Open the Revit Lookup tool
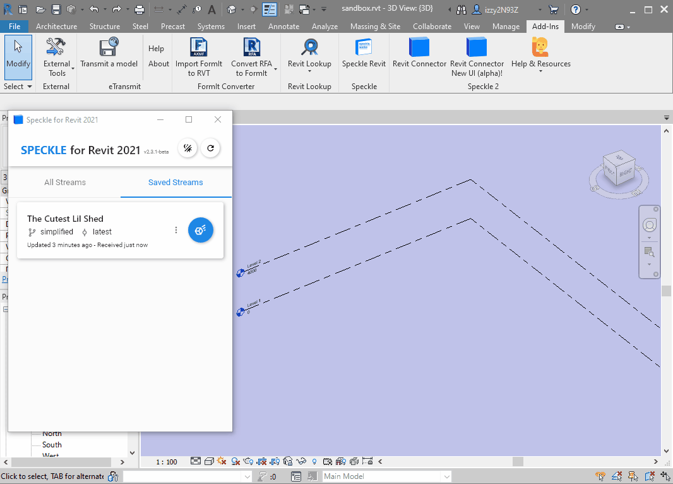 coord(309,54)
